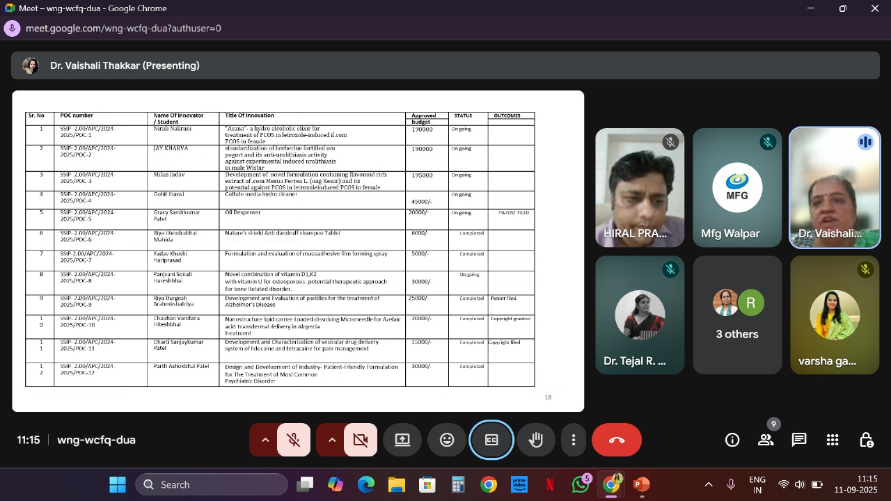Click the Chrome address bar URL
The image size is (891, 501).
[x=124, y=29]
